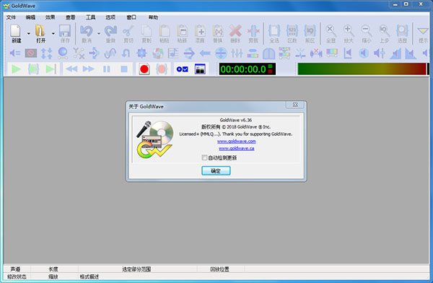The height and width of the screenshot is (283, 433).
Task: Click the Stop square button
Action: pos(124,69)
